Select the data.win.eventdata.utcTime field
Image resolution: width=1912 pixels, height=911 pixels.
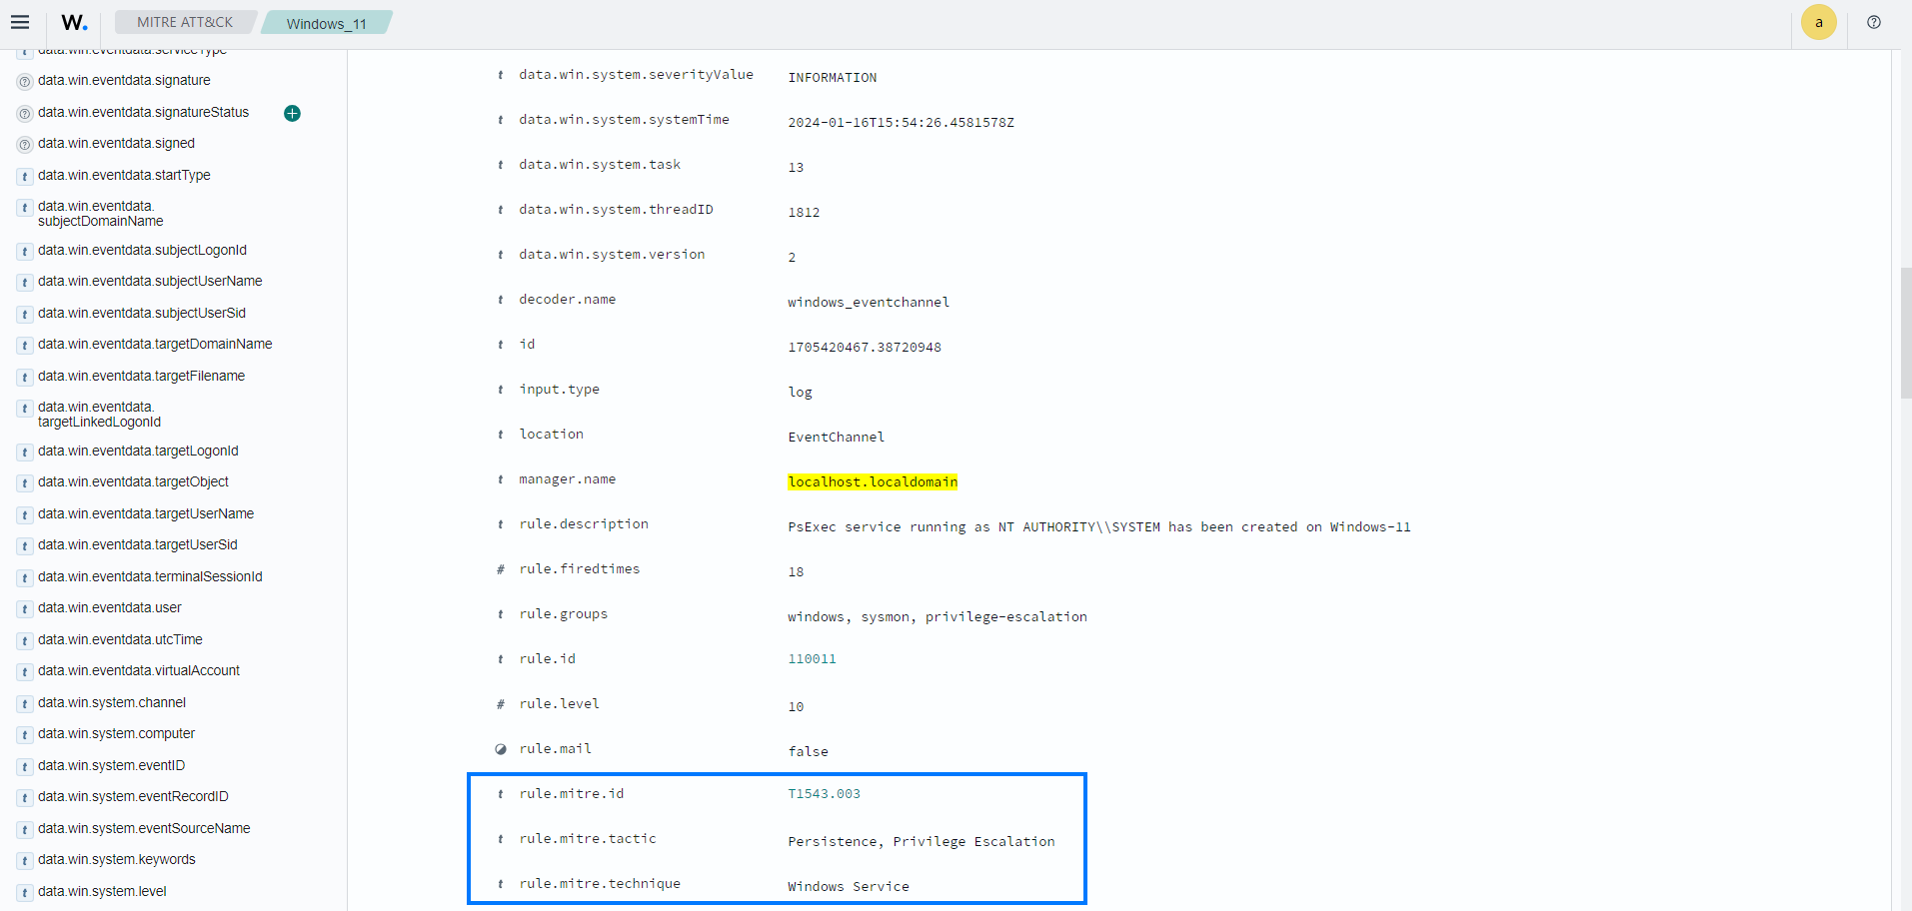[120, 639]
